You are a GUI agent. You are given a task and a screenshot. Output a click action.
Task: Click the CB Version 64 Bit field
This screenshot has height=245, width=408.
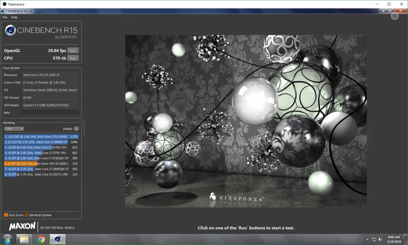(x=50, y=98)
